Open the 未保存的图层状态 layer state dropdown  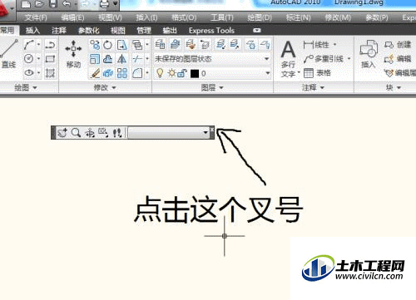click(212, 59)
